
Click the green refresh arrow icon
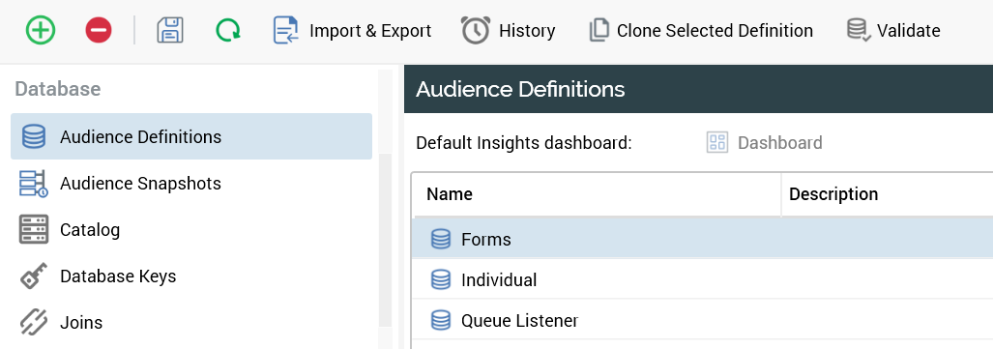point(228,30)
